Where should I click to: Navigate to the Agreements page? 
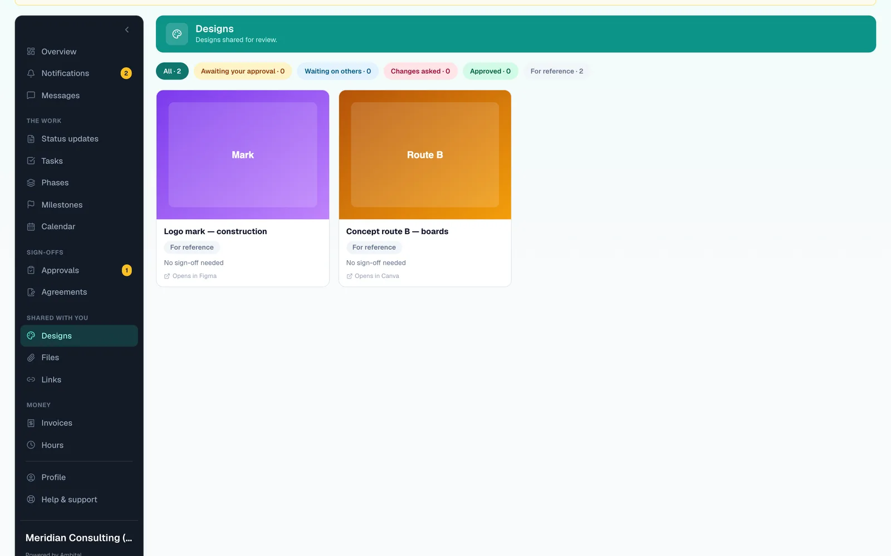(79, 292)
